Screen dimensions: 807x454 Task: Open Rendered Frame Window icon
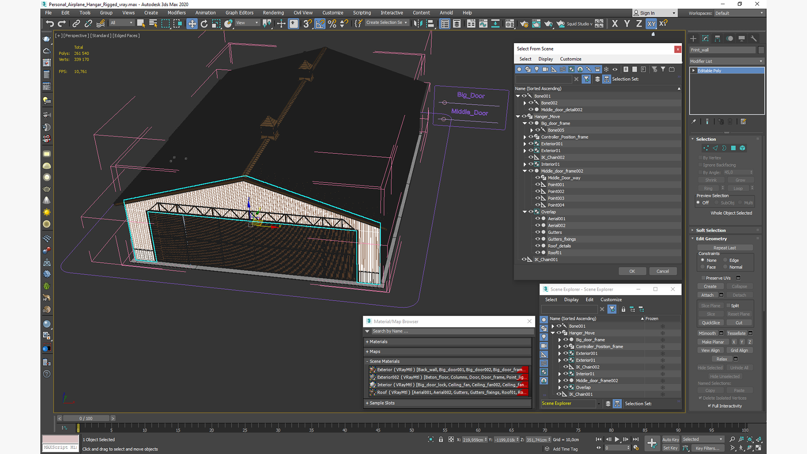[x=536, y=24]
